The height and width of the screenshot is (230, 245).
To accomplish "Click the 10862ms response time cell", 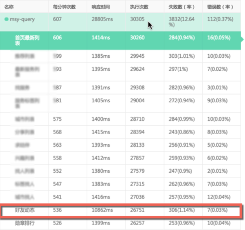I will point(102,210).
